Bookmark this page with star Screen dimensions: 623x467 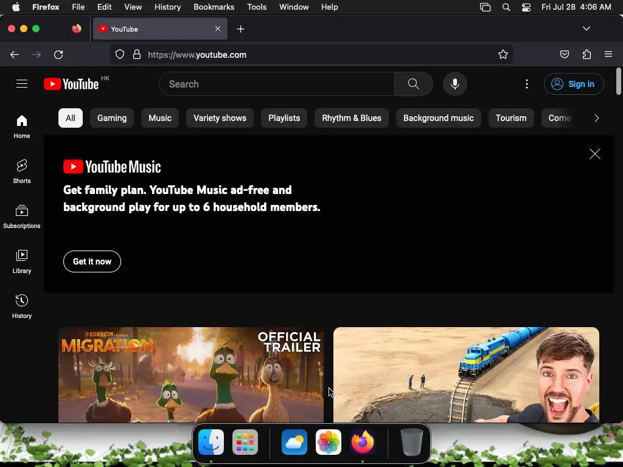(503, 54)
